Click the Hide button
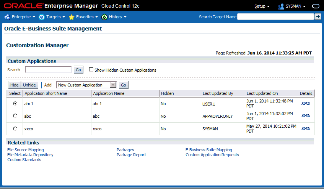 click(x=15, y=85)
